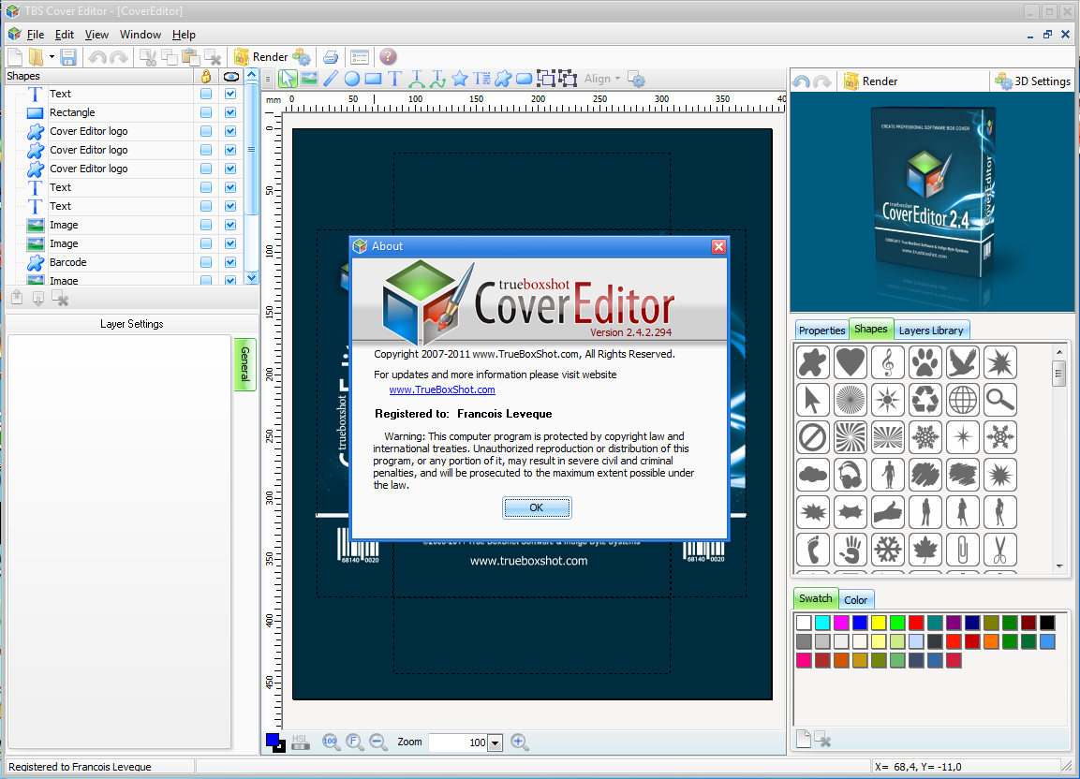Open help with the purple question mark icon
1080x779 pixels.
[389, 56]
